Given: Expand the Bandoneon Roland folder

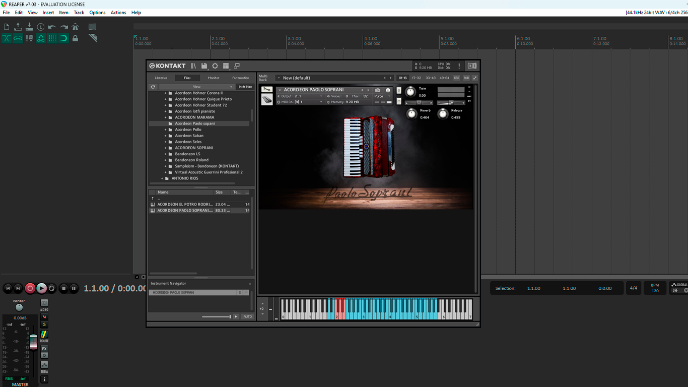Looking at the screenshot, I should coord(165,160).
